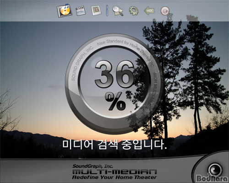Open the media search magnifier icon
Viewport: 229px width, 183px height.
tap(118, 11)
